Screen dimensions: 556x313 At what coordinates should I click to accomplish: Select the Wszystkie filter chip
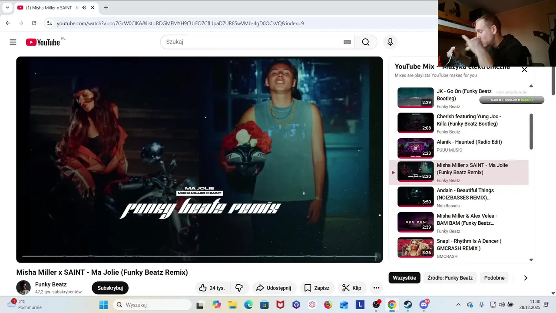pos(404,278)
